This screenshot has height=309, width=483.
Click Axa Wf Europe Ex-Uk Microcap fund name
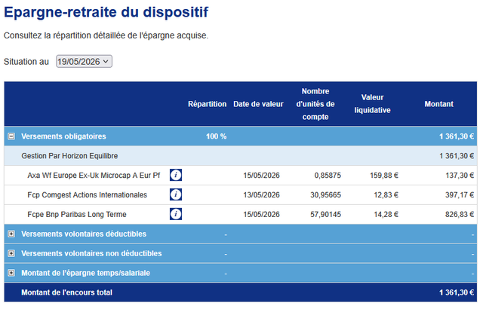pos(94,176)
